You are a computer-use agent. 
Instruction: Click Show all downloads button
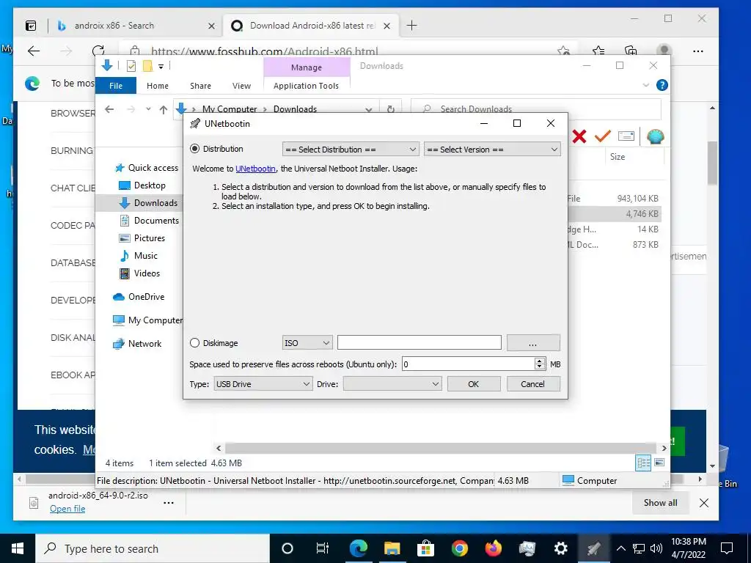coord(661,503)
